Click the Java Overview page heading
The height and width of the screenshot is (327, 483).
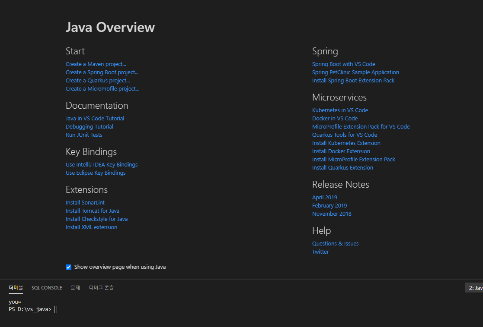[110, 27]
